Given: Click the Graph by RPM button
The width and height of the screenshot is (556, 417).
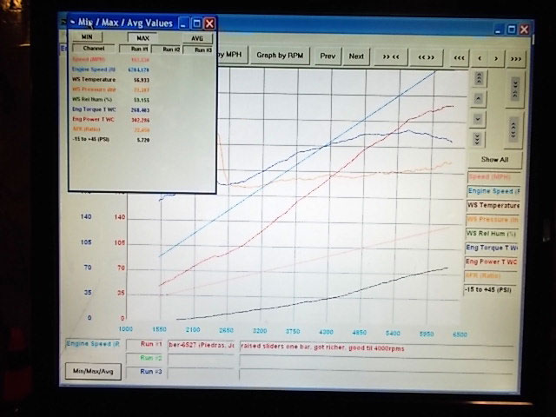Looking at the screenshot, I should [x=280, y=56].
